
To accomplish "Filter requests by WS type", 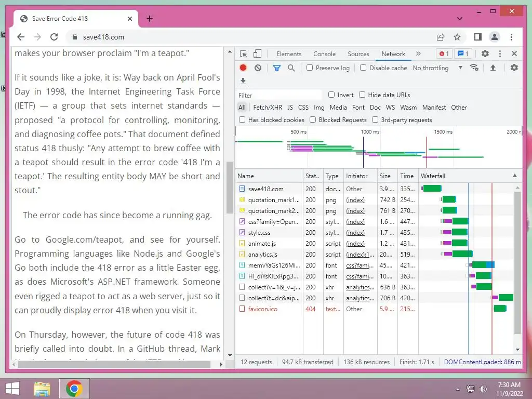I will [x=390, y=108].
